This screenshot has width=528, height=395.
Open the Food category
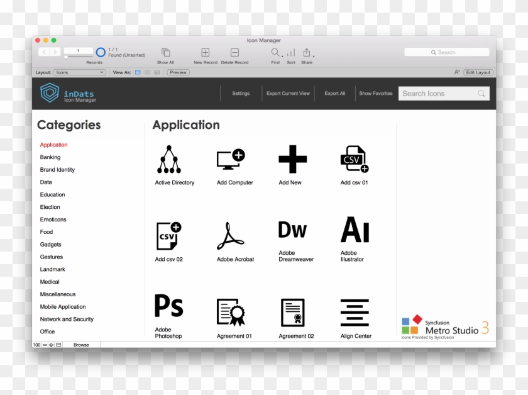tap(47, 232)
